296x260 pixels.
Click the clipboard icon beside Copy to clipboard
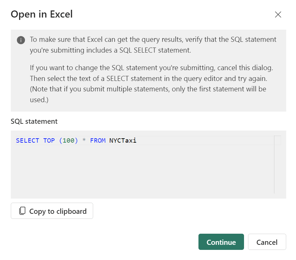click(x=22, y=211)
